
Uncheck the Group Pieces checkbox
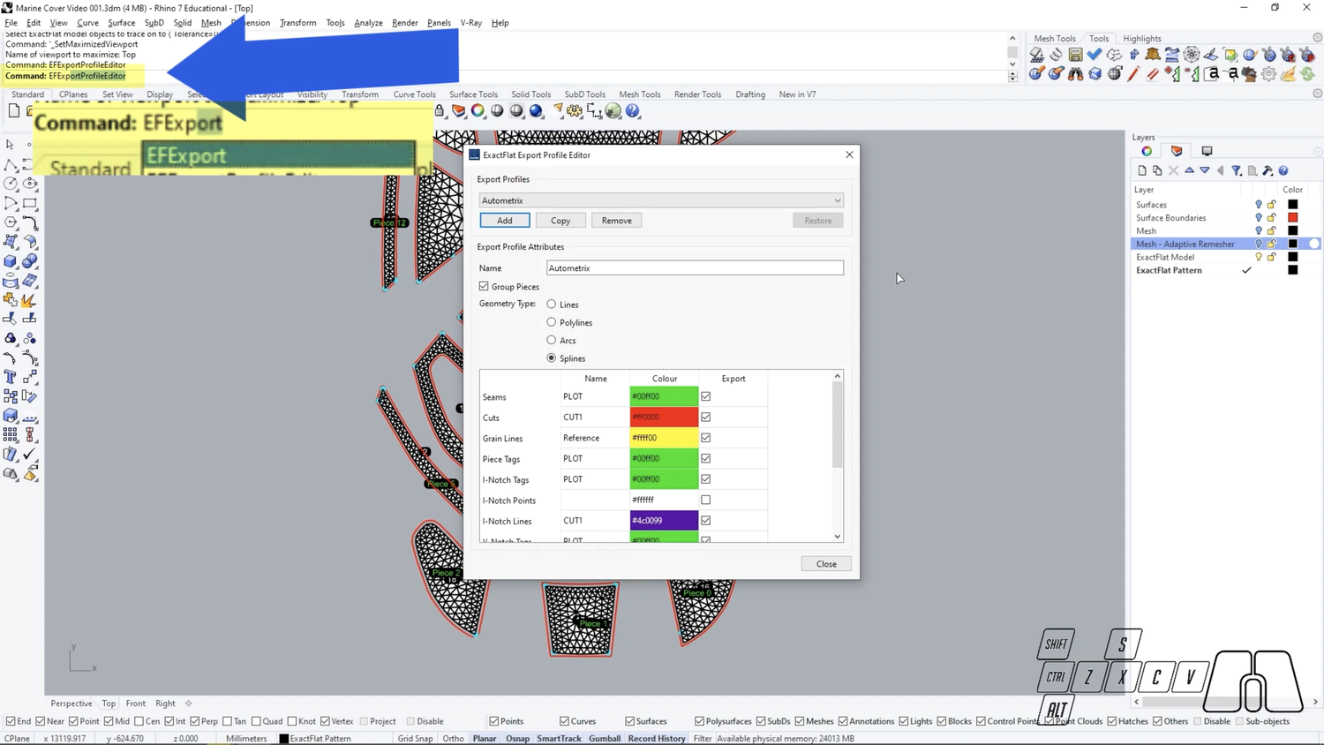484,286
